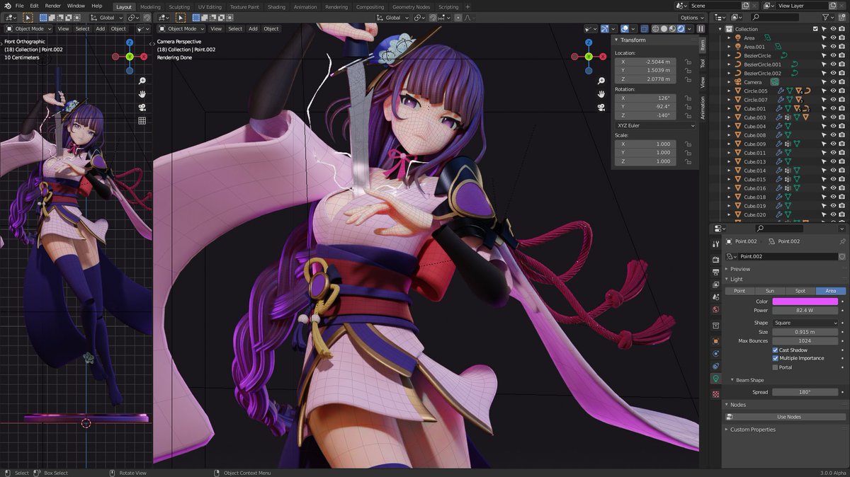Open the XYZ Euler rotation mode dropdown

click(655, 125)
